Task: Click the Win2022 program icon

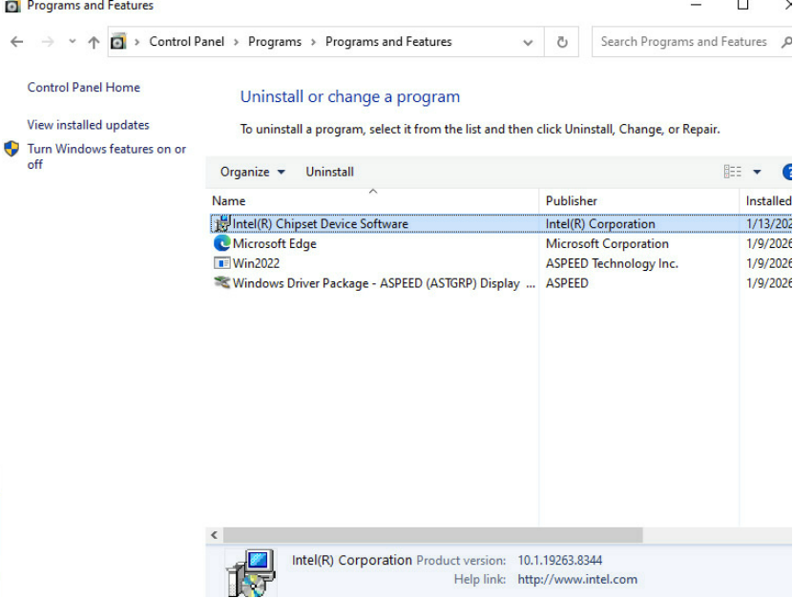Action: [x=222, y=263]
